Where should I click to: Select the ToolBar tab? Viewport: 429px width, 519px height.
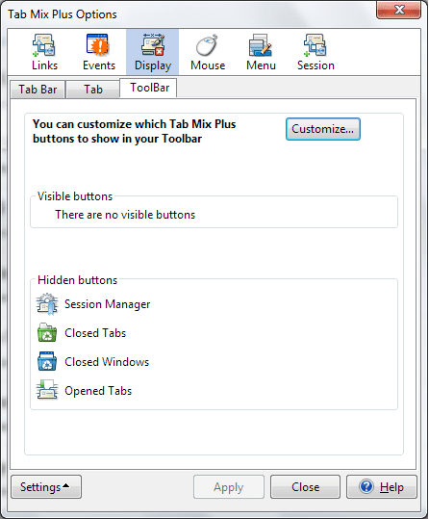pyautogui.click(x=148, y=88)
